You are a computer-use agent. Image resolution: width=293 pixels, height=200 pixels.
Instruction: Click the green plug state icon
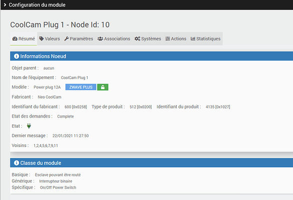pyautogui.click(x=29, y=126)
